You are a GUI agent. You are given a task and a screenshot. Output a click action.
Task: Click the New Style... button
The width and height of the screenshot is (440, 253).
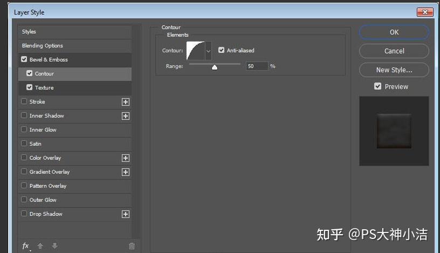click(x=394, y=70)
